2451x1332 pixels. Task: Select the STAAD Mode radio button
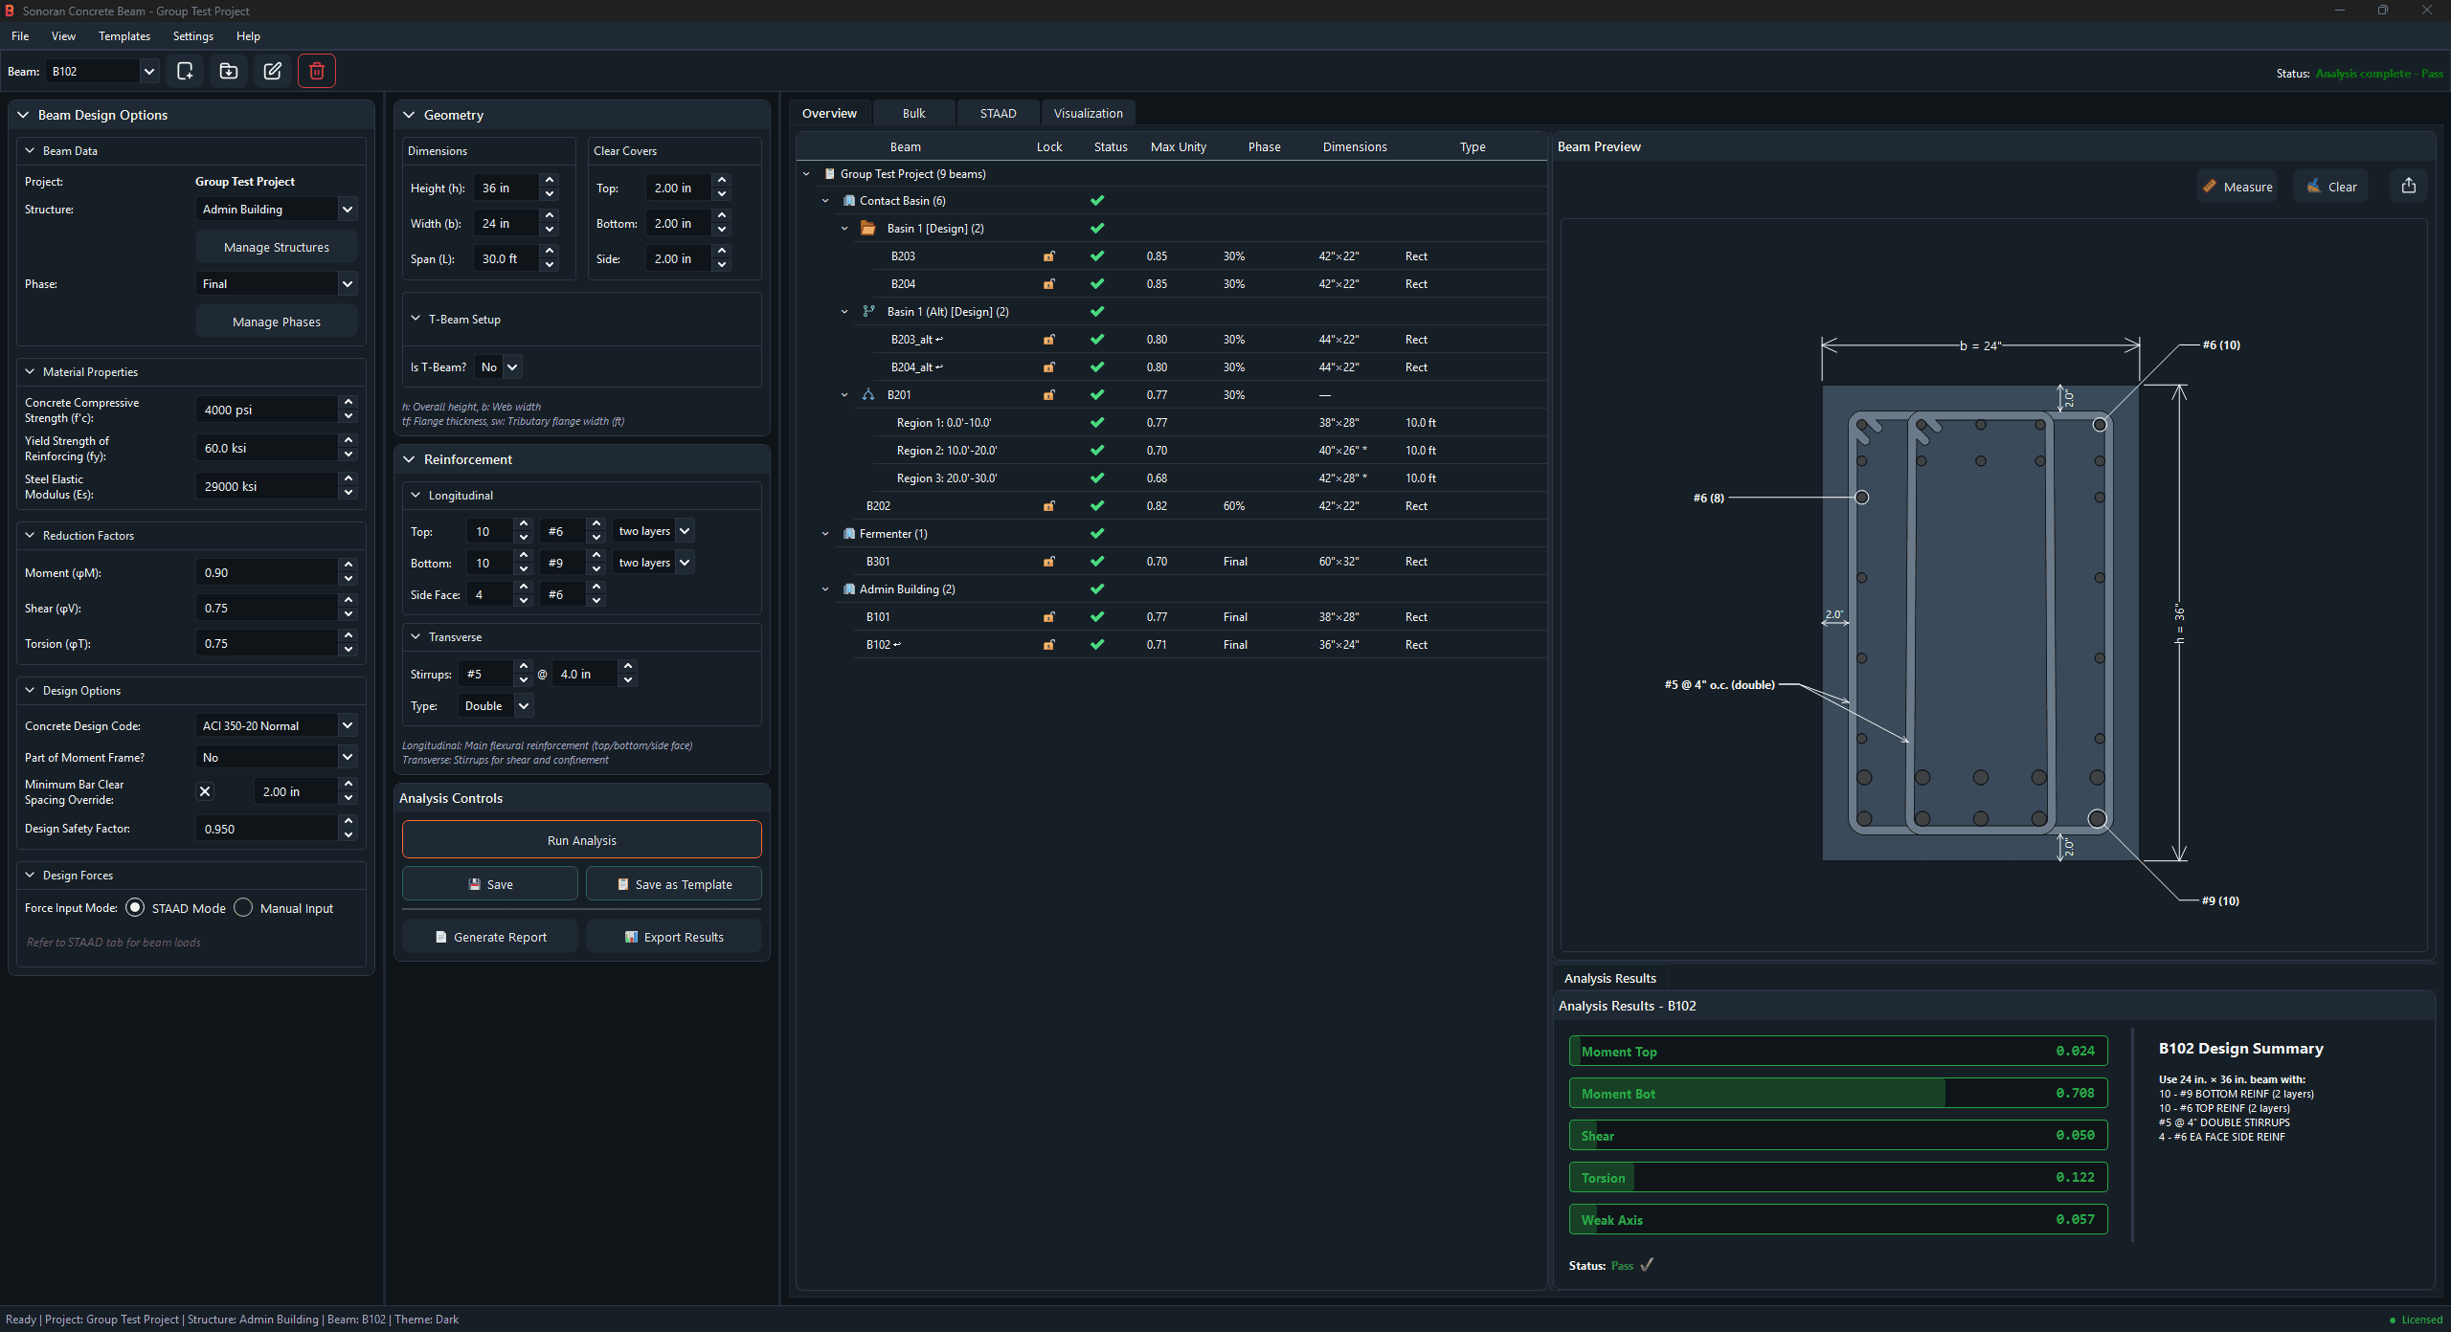coord(135,908)
